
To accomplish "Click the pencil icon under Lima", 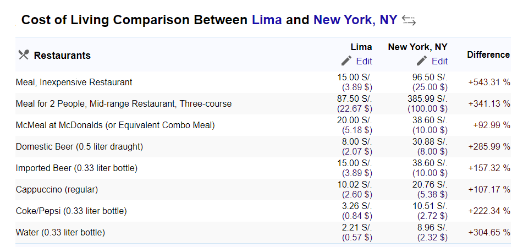I will (346, 61).
